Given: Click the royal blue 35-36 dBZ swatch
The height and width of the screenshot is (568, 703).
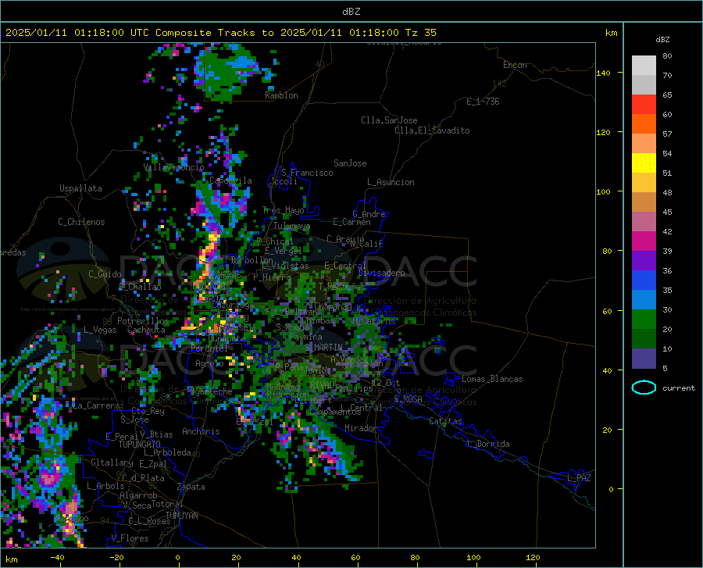Looking at the screenshot, I should (644, 280).
